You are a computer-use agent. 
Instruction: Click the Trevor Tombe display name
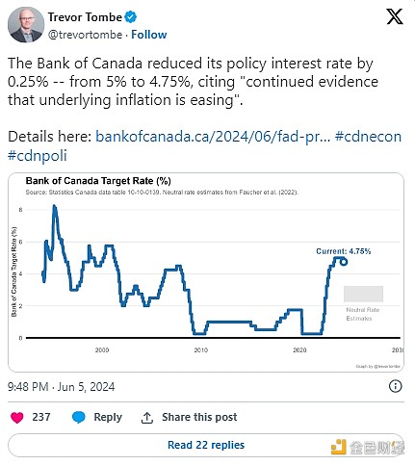click(x=85, y=17)
